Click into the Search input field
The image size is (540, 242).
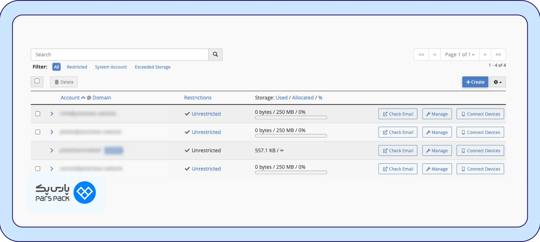pos(120,55)
